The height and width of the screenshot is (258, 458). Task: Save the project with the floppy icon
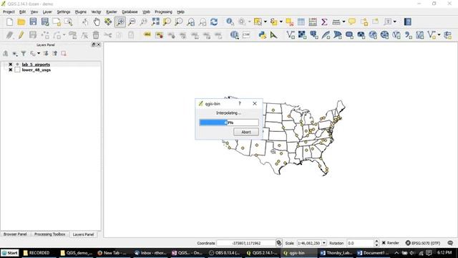click(33, 22)
